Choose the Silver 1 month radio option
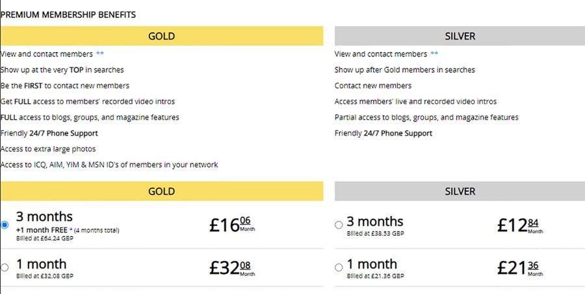The width and height of the screenshot is (585, 294). click(339, 267)
